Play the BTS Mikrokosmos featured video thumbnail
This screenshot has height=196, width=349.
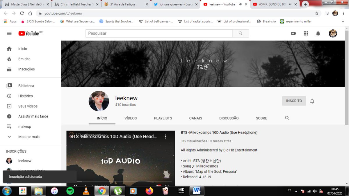pos(120,158)
